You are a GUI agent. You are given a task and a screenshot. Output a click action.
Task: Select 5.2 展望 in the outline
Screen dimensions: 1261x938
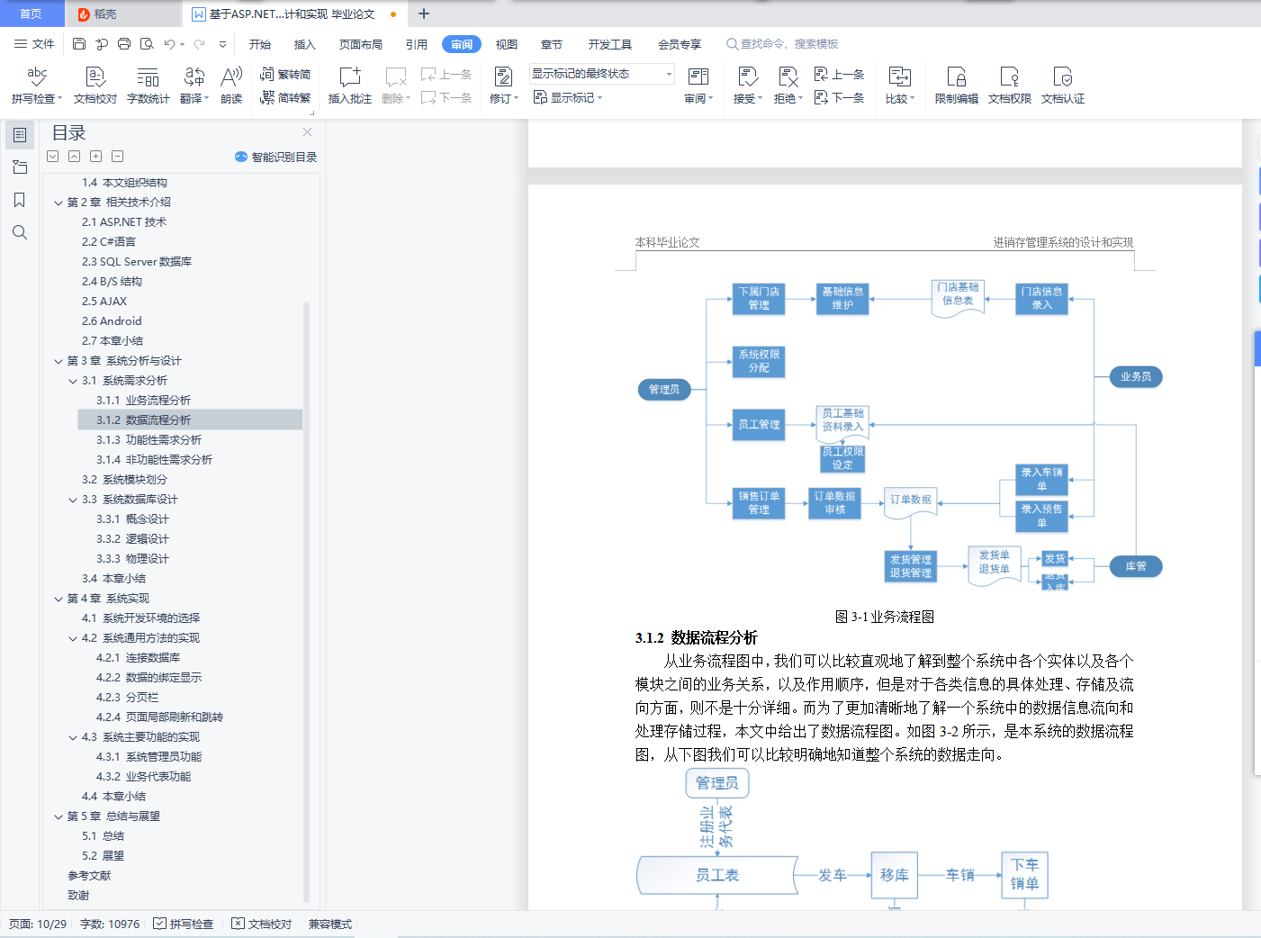coord(103,856)
